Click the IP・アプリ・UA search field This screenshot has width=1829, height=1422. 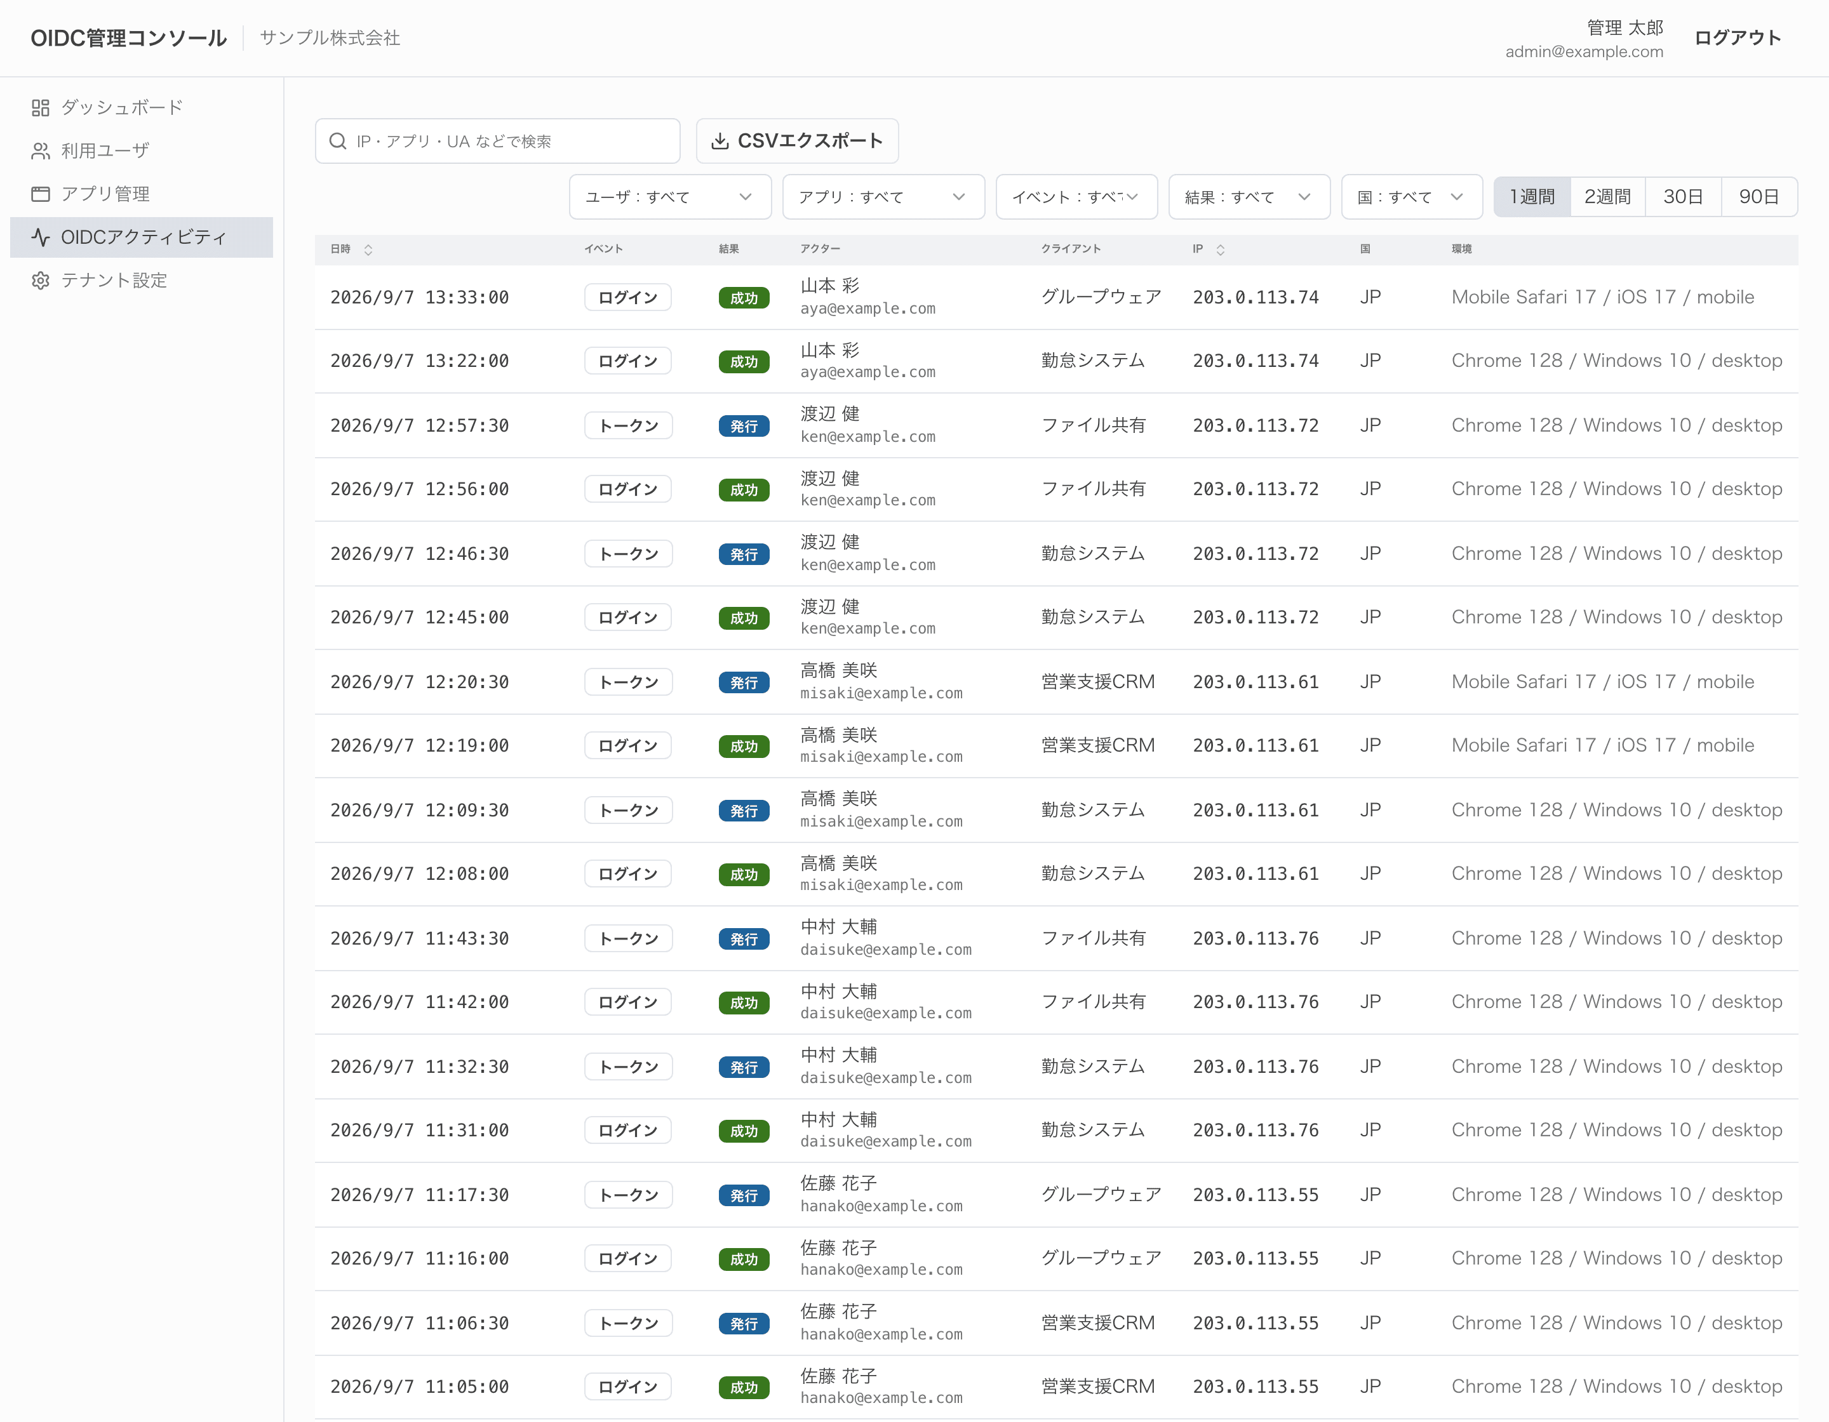click(x=497, y=140)
